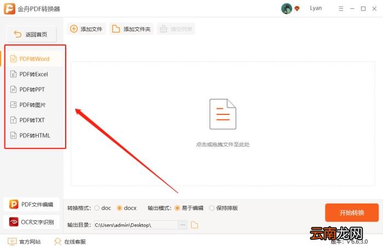Click the 添加文件夹 add folder button
This screenshot has width=383, height=249.
pos(131,29)
